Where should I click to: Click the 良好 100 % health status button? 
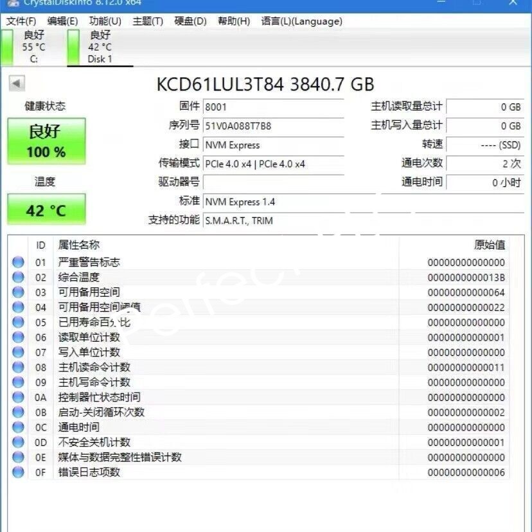coord(46,141)
